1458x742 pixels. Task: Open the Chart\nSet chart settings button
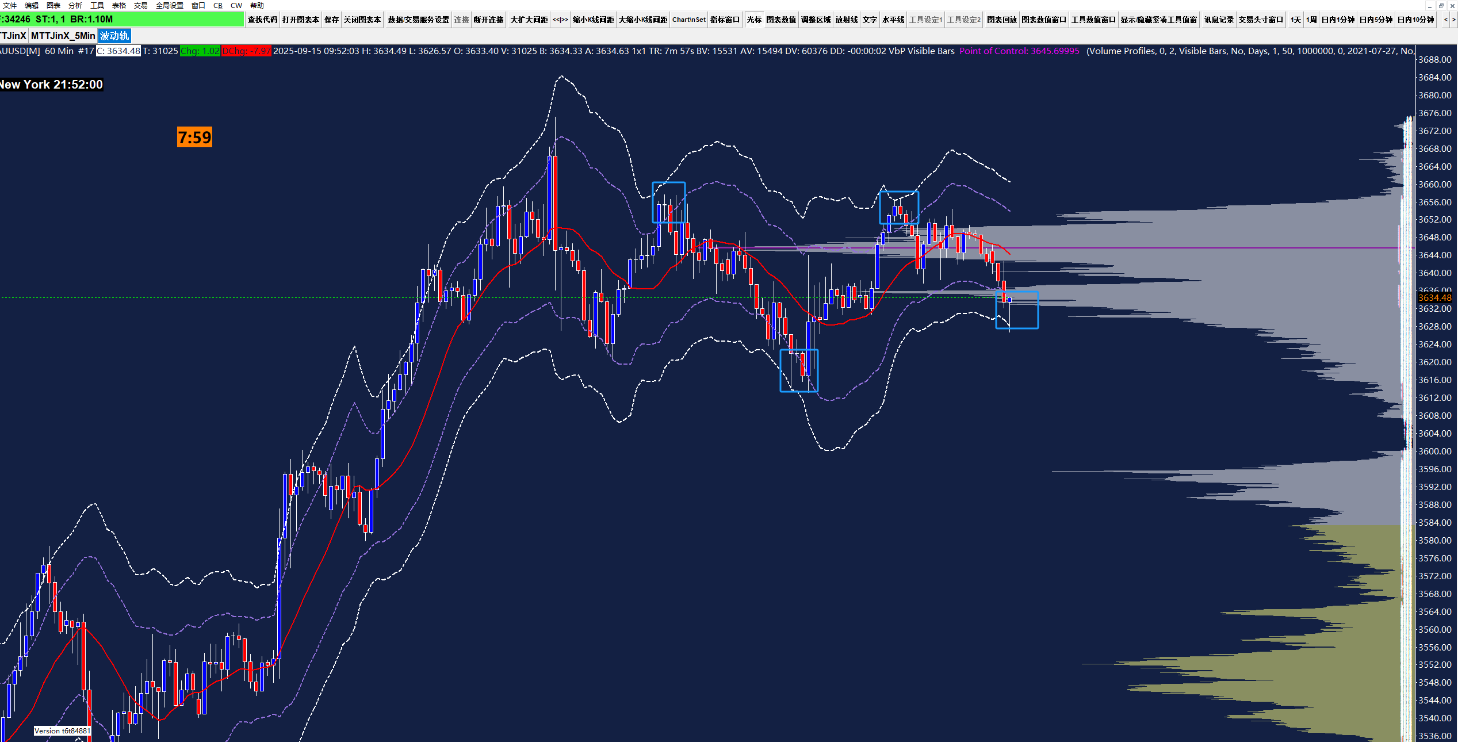(x=689, y=20)
